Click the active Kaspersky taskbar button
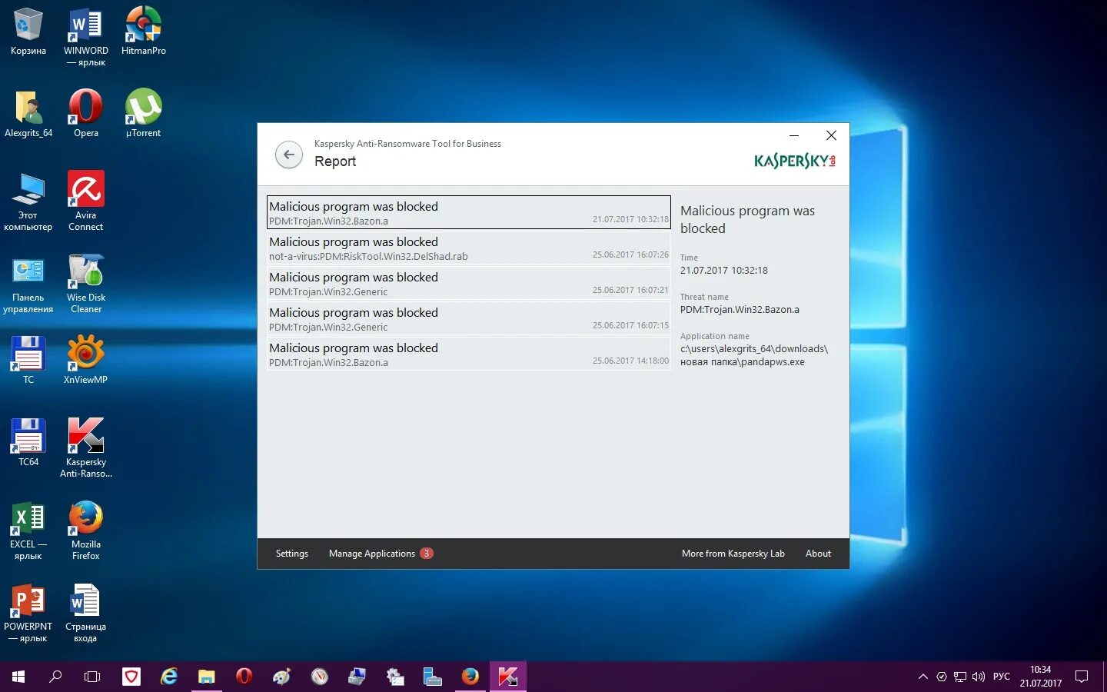Viewport: 1107px width, 692px height. [508, 677]
